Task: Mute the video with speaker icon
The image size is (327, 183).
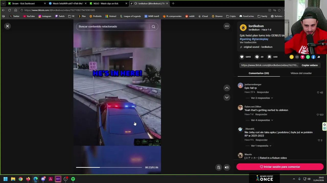Action: point(227,167)
